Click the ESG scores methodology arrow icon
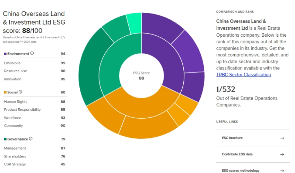295x173 pixels. [x=282, y=171]
